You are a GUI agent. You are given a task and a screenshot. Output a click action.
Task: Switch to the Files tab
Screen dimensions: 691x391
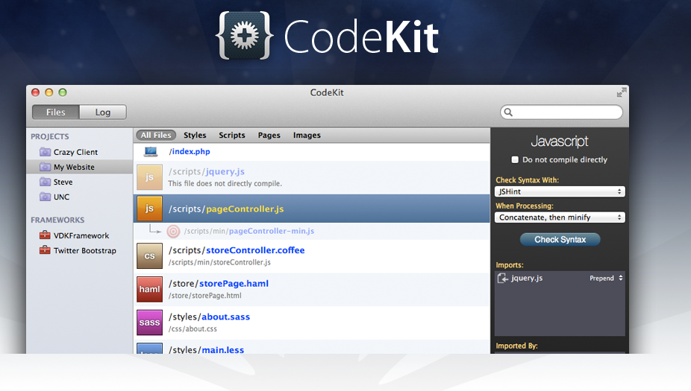click(x=55, y=112)
